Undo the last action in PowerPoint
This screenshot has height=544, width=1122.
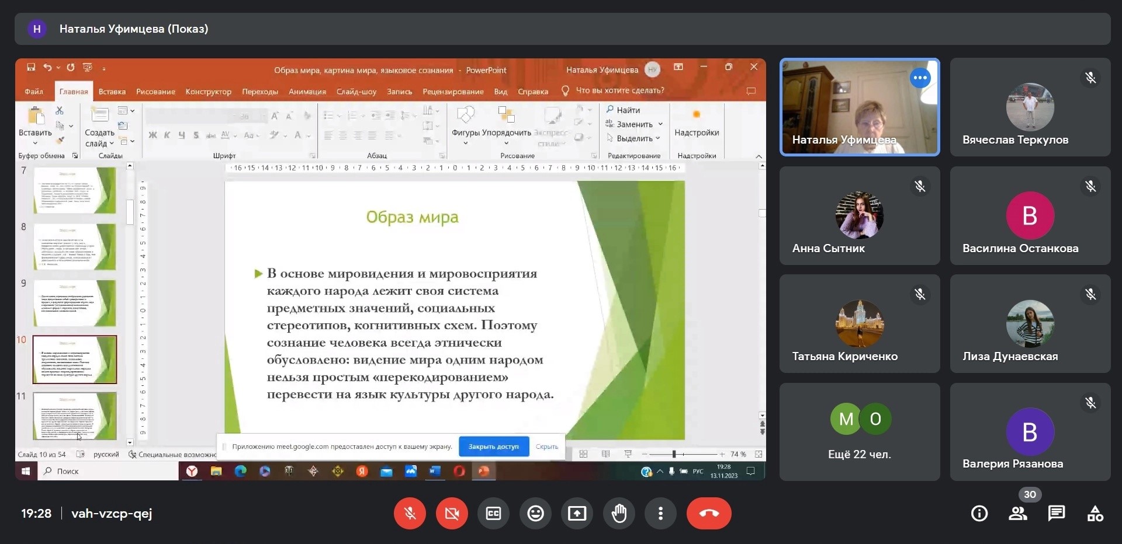click(x=47, y=67)
